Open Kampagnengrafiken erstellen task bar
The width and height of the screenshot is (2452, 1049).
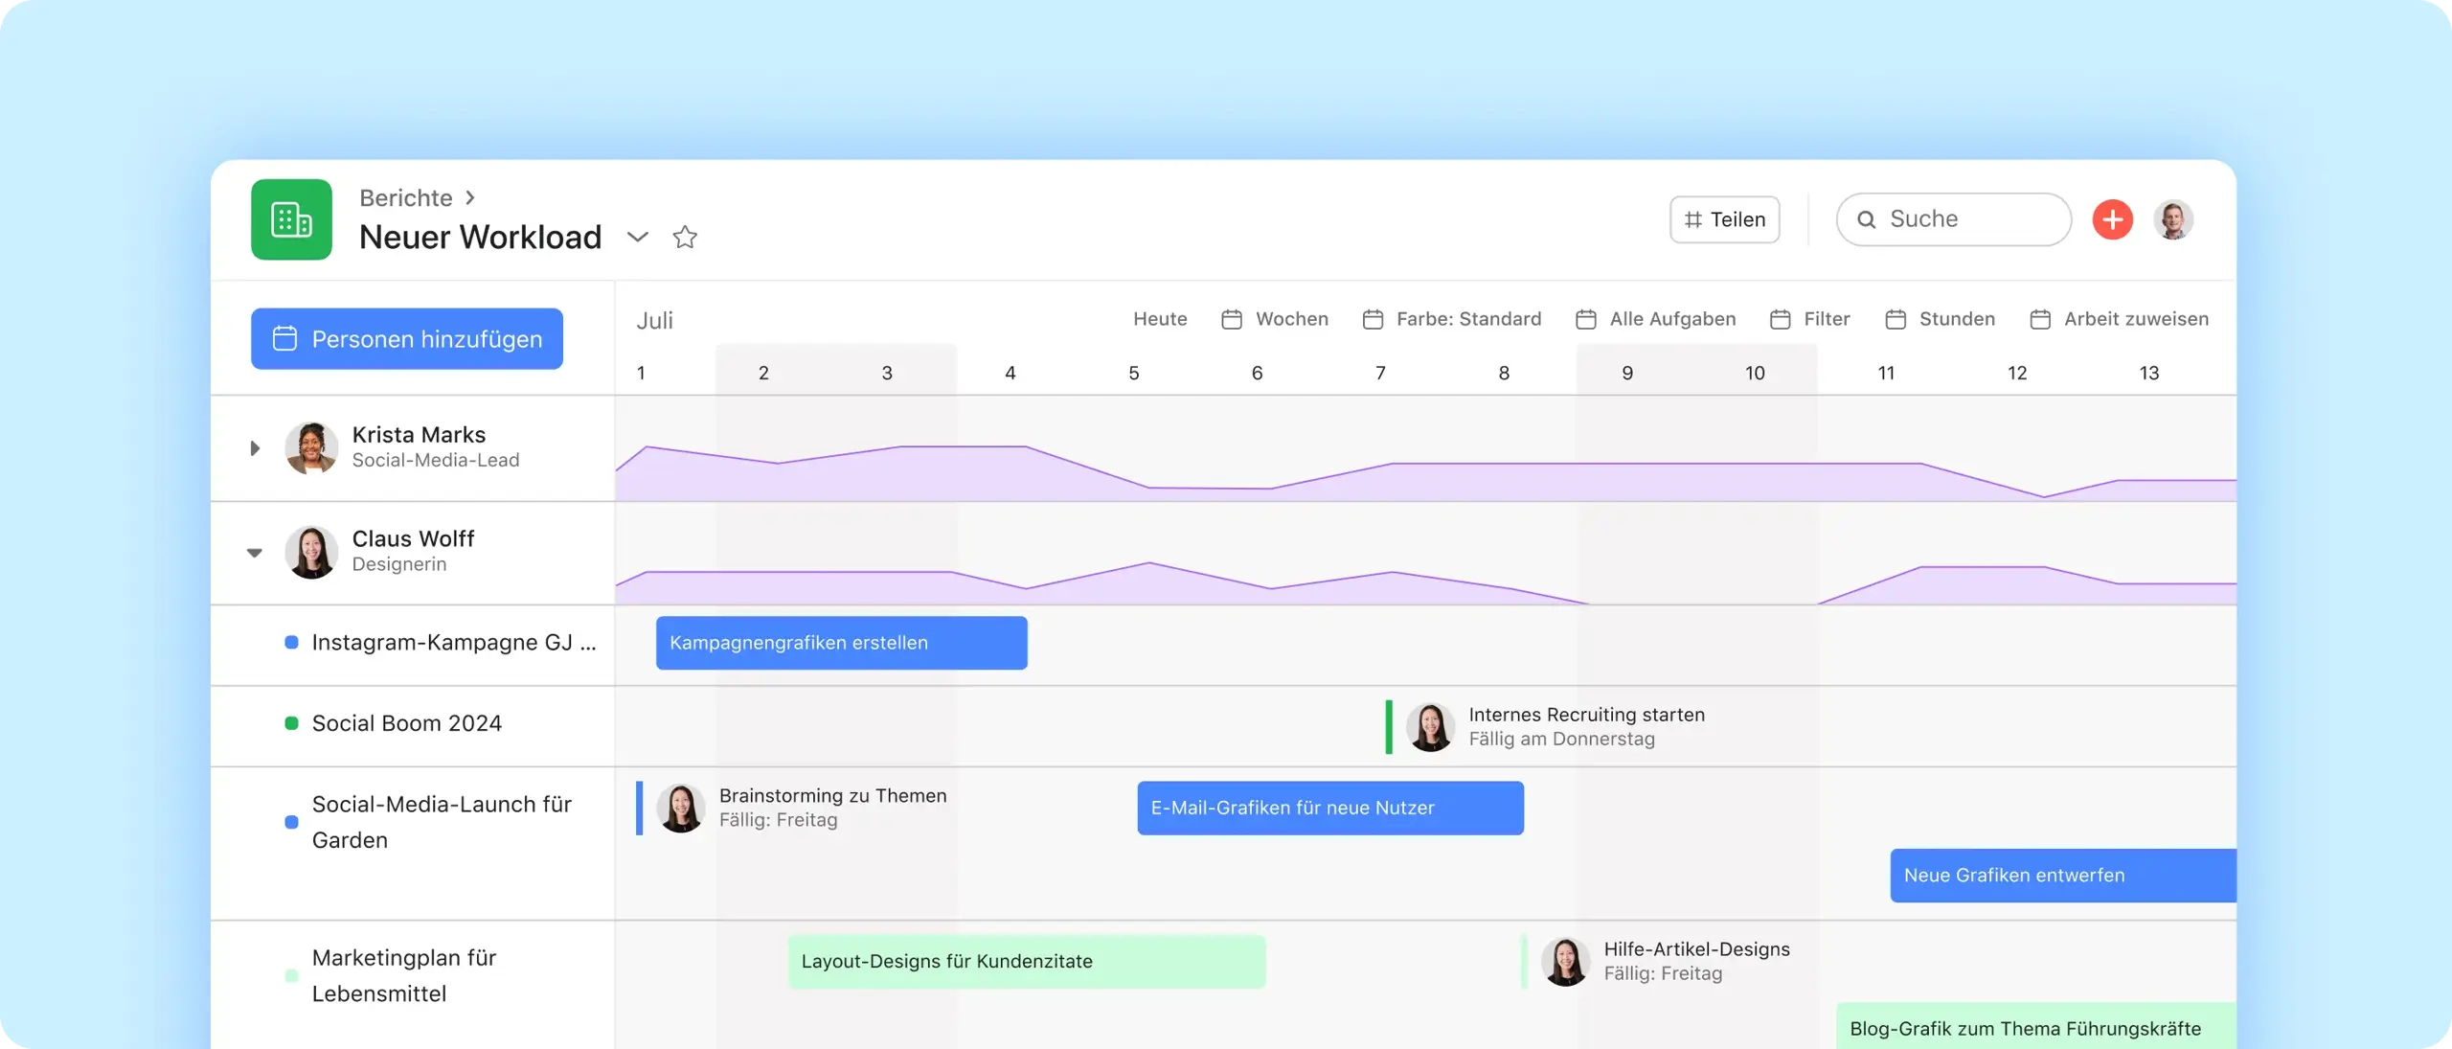point(841,643)
